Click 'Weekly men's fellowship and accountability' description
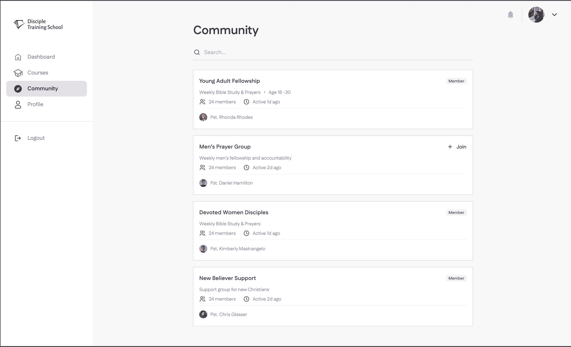Screen dimensions: 571x347 pyautogui.click(x=245, y=158)
